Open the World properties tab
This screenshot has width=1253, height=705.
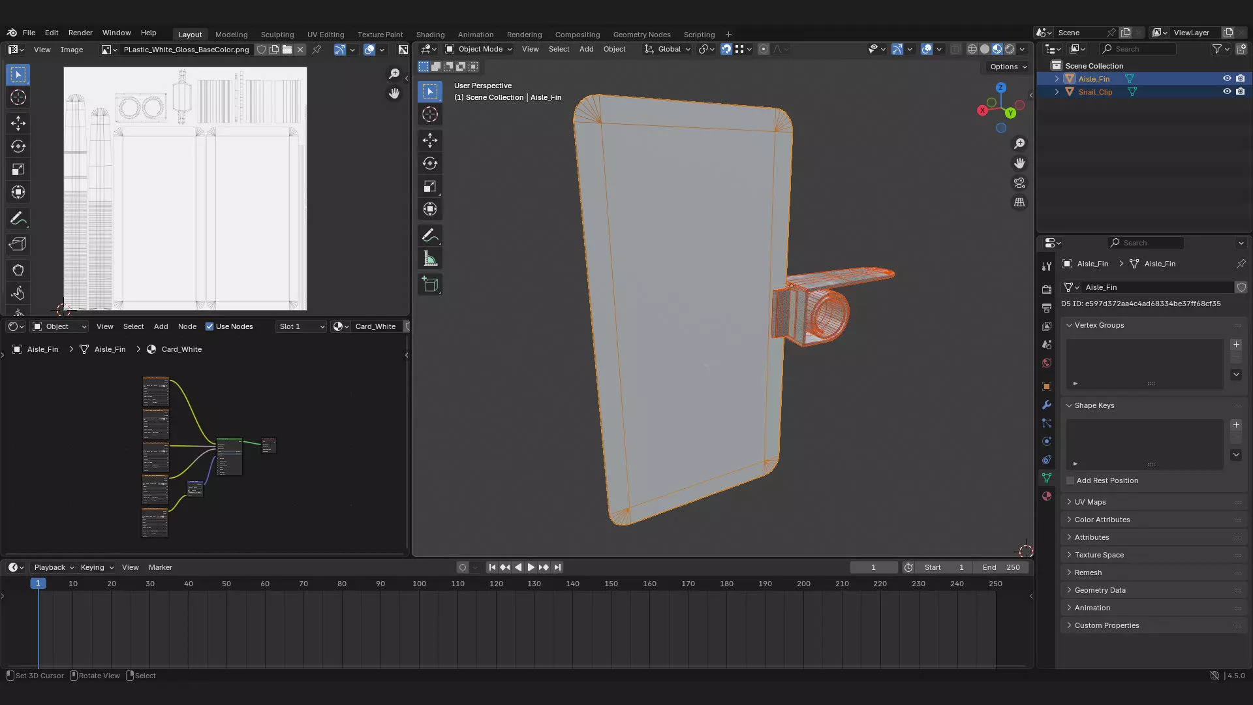pyautogui.click(x=1047, y=363)
